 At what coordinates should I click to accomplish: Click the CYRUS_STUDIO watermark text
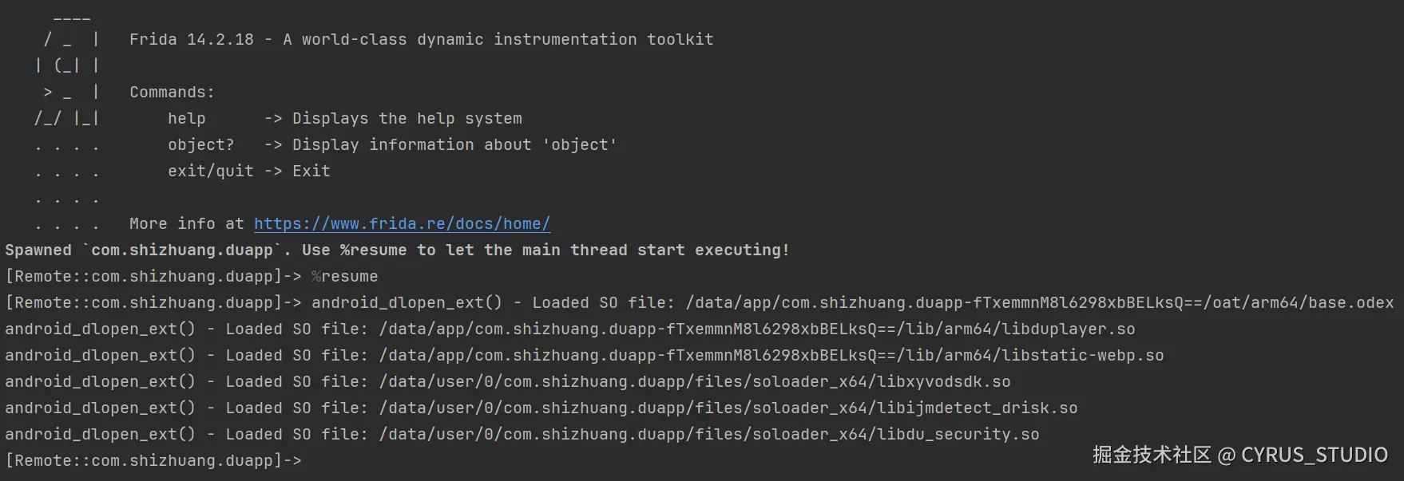point(1314,455)
